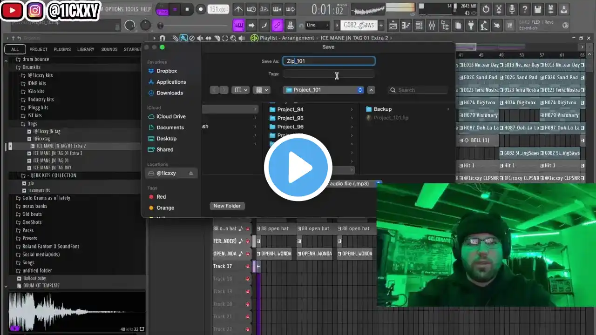Mute the OPEN..NDA track

pyautogui.click(x=247, y=254)
